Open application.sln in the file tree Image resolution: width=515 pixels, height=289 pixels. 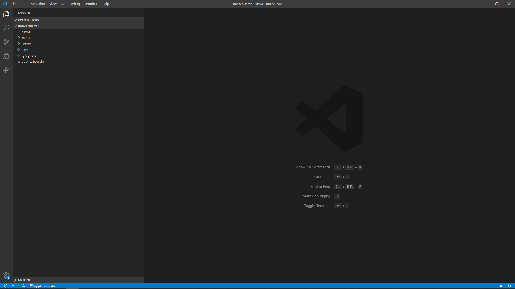coord(78,61)
